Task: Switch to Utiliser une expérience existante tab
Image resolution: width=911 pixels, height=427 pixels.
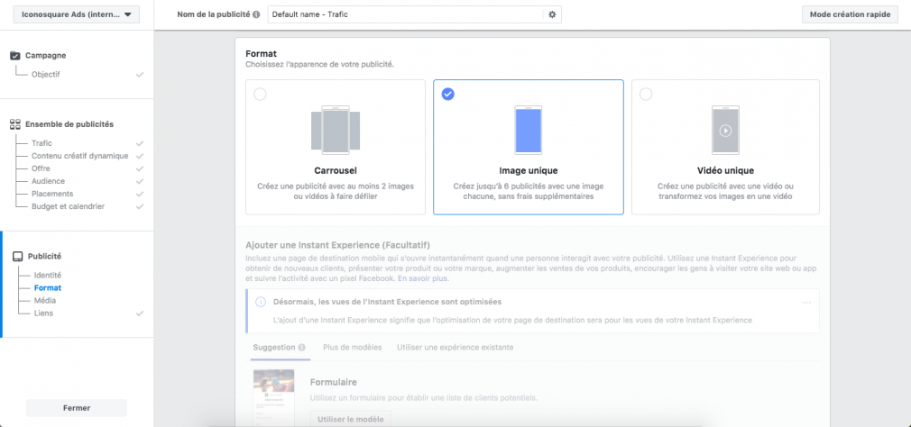Action: coord(455,348)
